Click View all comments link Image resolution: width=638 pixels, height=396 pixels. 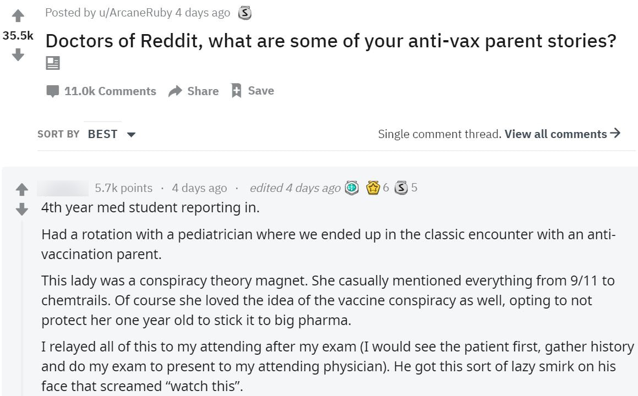coord(562,134)
